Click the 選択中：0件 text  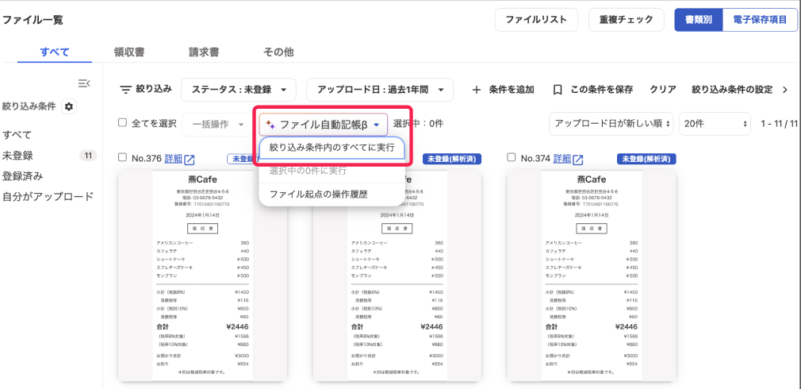[x=419, y=124]
